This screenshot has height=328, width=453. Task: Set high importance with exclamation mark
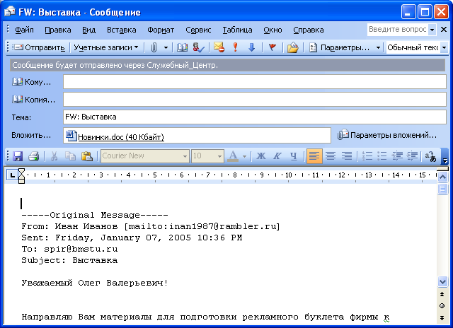(236, 47)
